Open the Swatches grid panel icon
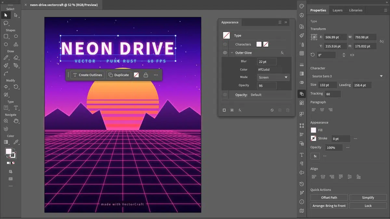The image size is (390, 219). [302, 53]
